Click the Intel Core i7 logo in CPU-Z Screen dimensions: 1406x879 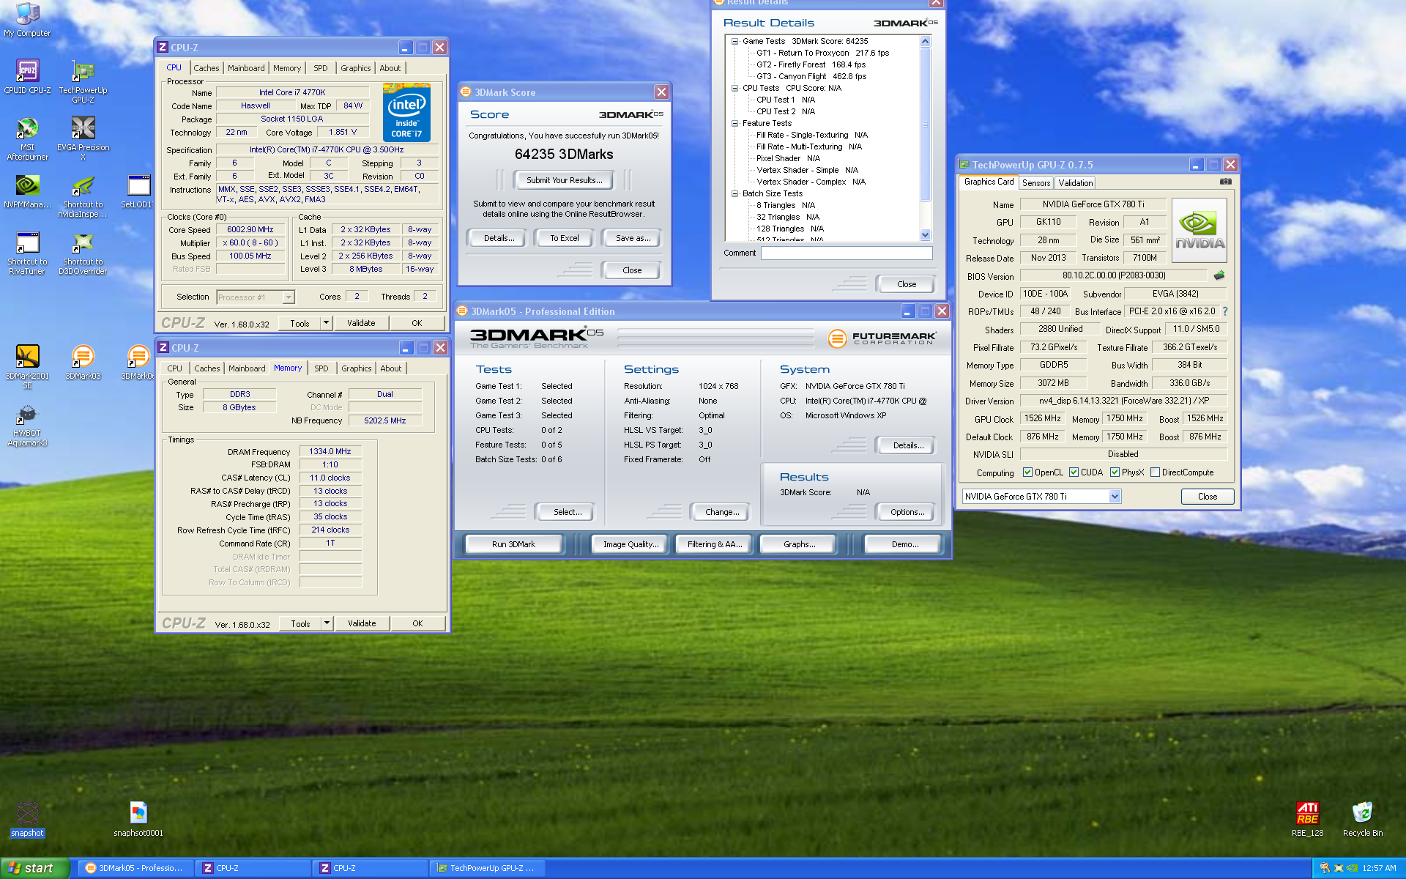tap(406, 112)
